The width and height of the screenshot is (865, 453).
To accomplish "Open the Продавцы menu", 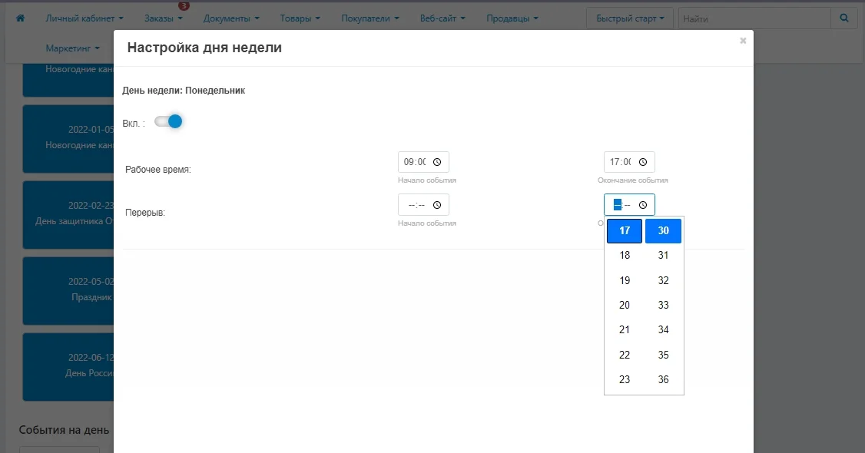I will coord(512,18).
